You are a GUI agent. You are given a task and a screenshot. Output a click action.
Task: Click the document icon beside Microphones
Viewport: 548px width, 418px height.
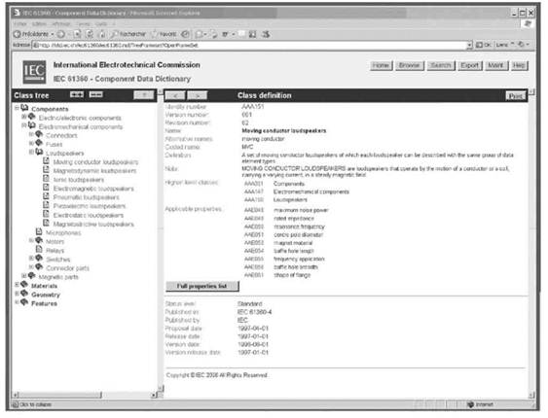[x=39, y=232]
